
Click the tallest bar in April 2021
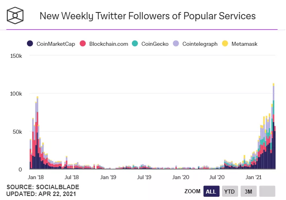click(x=274, y=126)
